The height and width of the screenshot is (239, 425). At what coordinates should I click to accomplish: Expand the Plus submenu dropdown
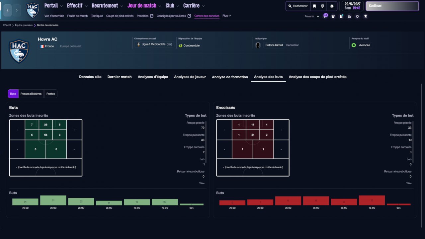[227, 16]
